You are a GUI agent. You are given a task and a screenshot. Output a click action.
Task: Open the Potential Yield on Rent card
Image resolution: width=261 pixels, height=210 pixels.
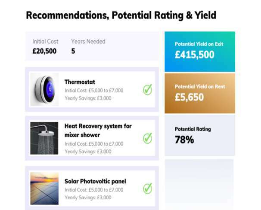click(x=200, y=93)
